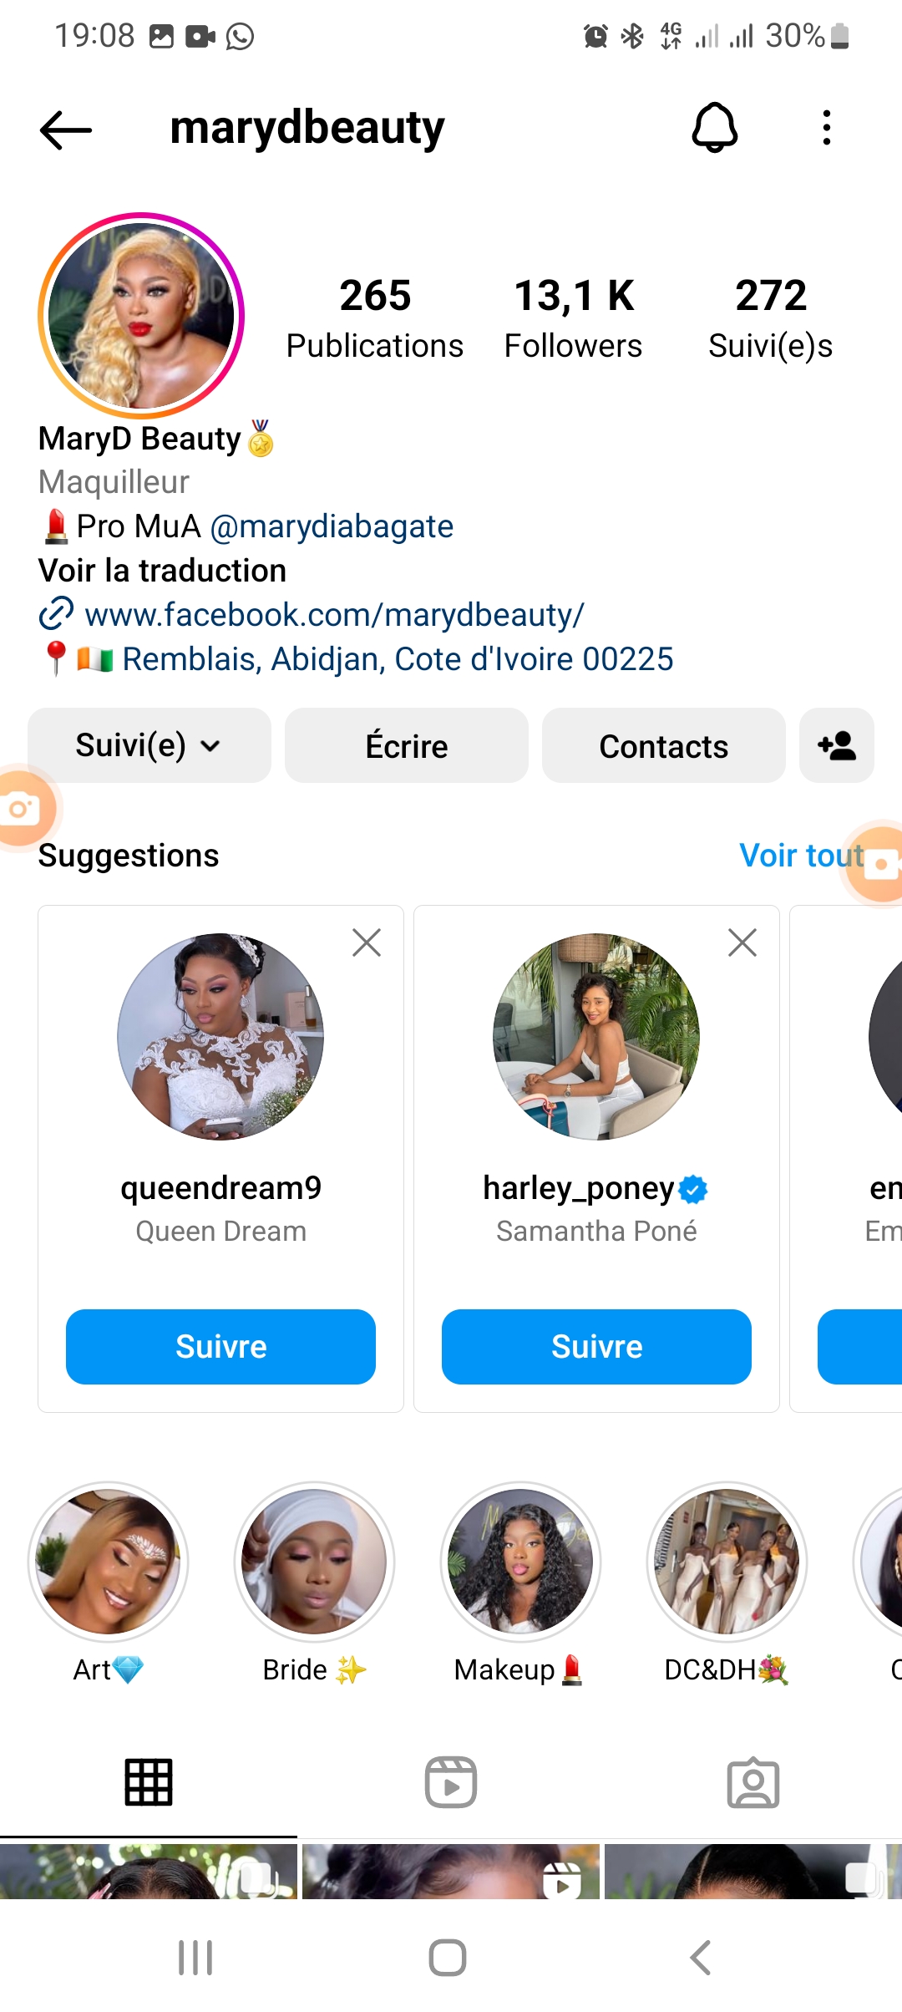
Task: Select the posts grid tab
Action: click(x=149, y=1782)
